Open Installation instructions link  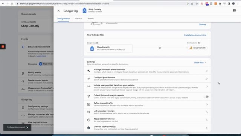(x=195, y=35)
